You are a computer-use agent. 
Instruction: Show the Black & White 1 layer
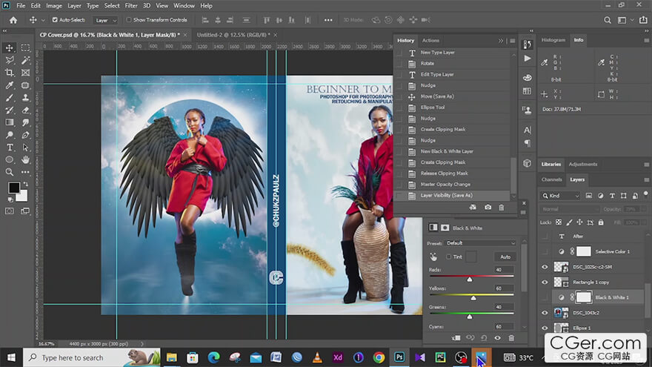545,297
